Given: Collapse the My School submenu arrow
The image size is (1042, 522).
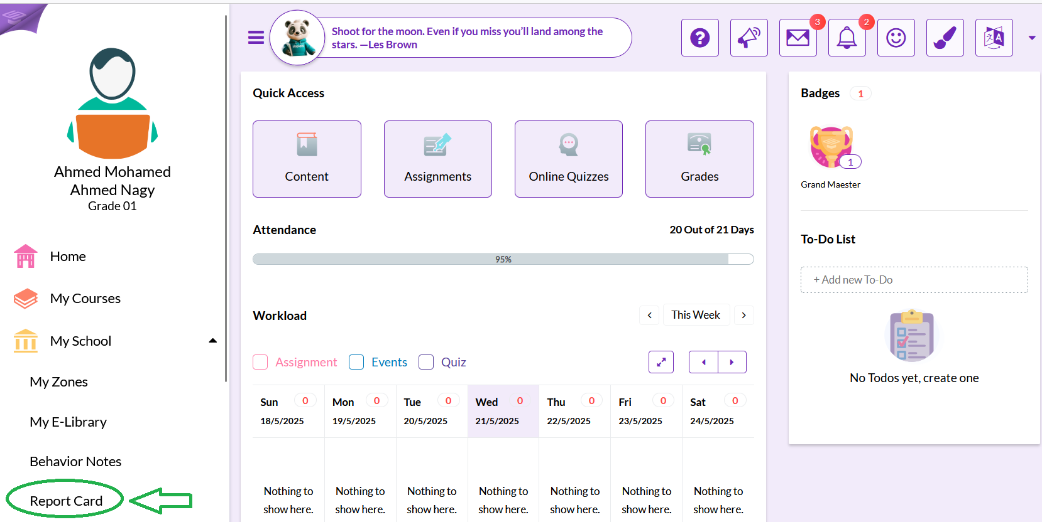Looking at the screenshot, I should coord(212,341).
